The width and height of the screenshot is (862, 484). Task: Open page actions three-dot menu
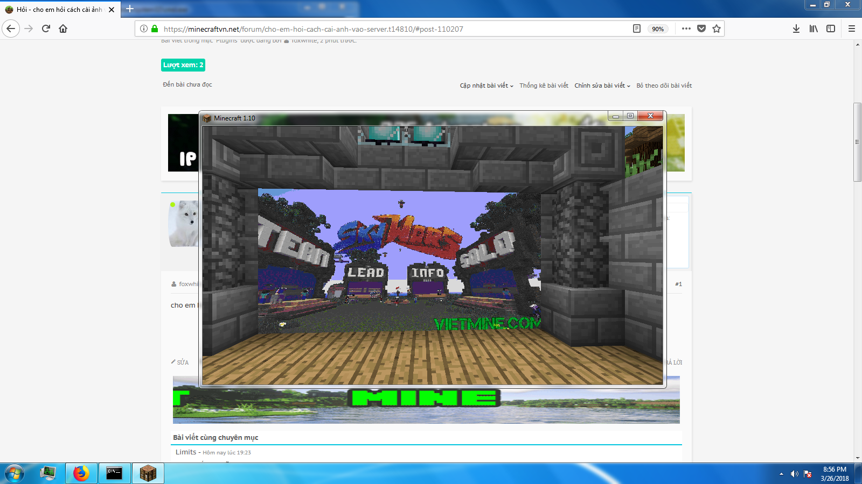click(686, 29)
